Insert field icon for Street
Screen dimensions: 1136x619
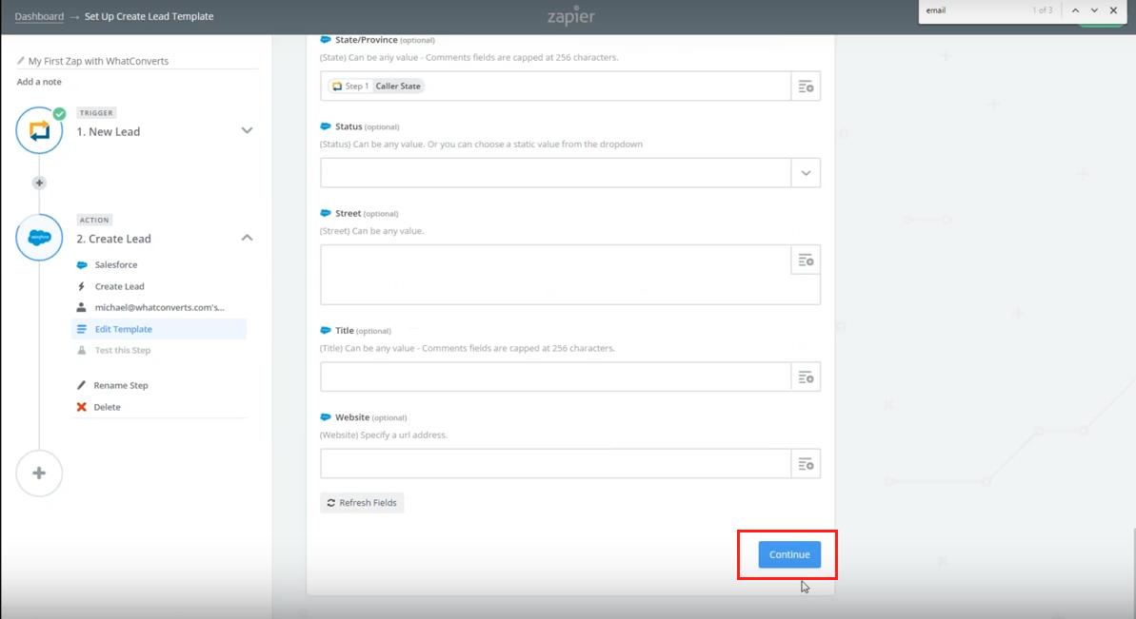[x=806, y=261]
